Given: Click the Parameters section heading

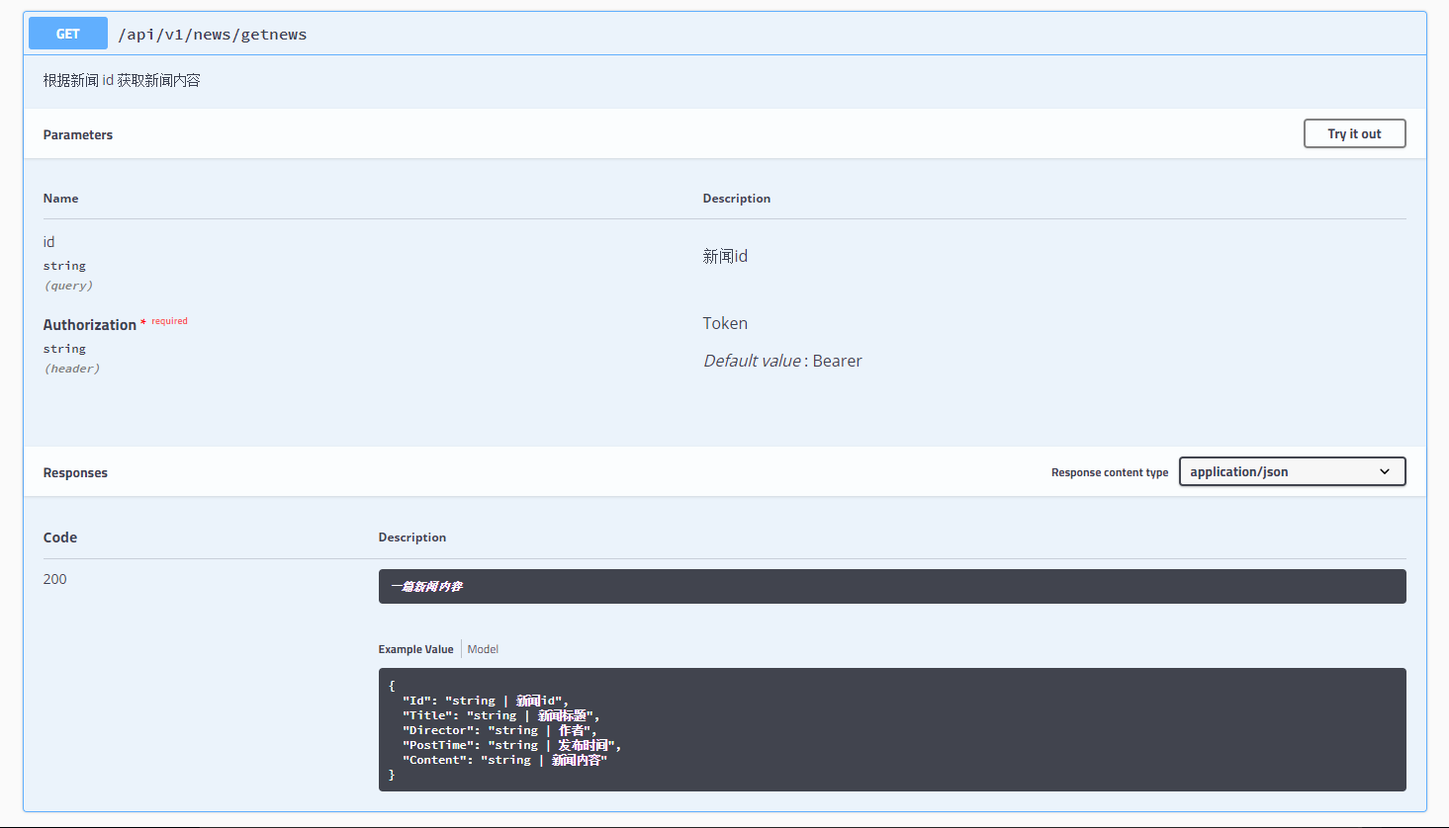Looking at the screenshot, I should point(78,134).
